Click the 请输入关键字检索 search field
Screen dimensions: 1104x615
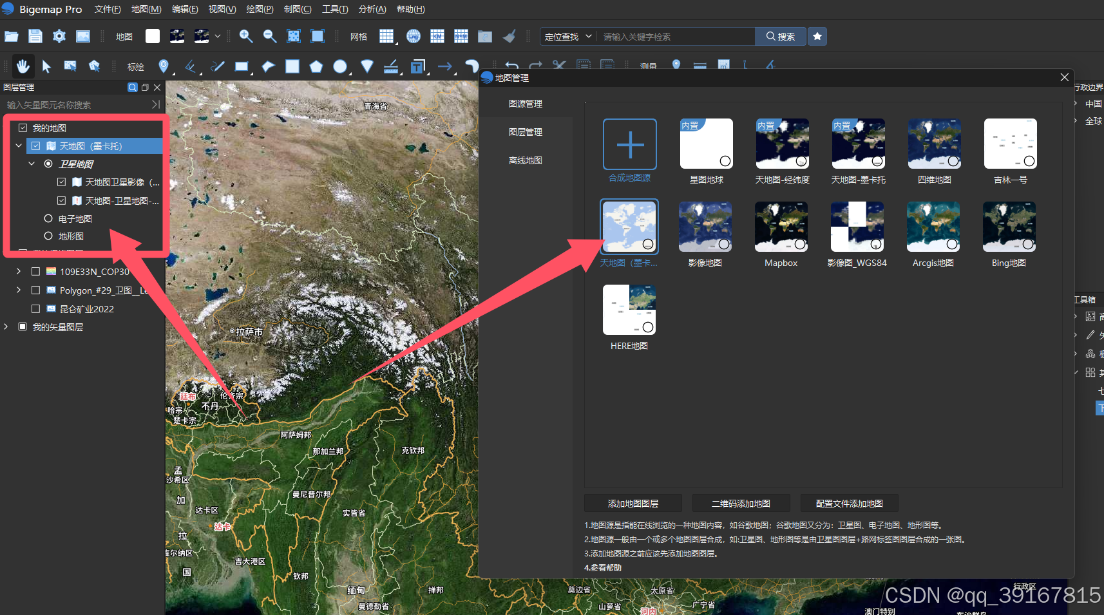(676, 37)
